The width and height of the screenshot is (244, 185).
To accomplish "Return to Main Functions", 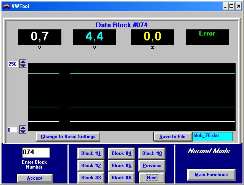I will coord(211,175).
